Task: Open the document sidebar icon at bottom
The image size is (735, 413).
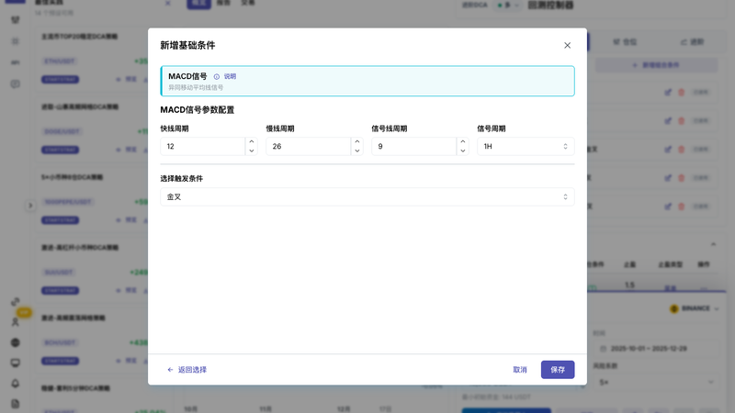Action: [16, 404]
